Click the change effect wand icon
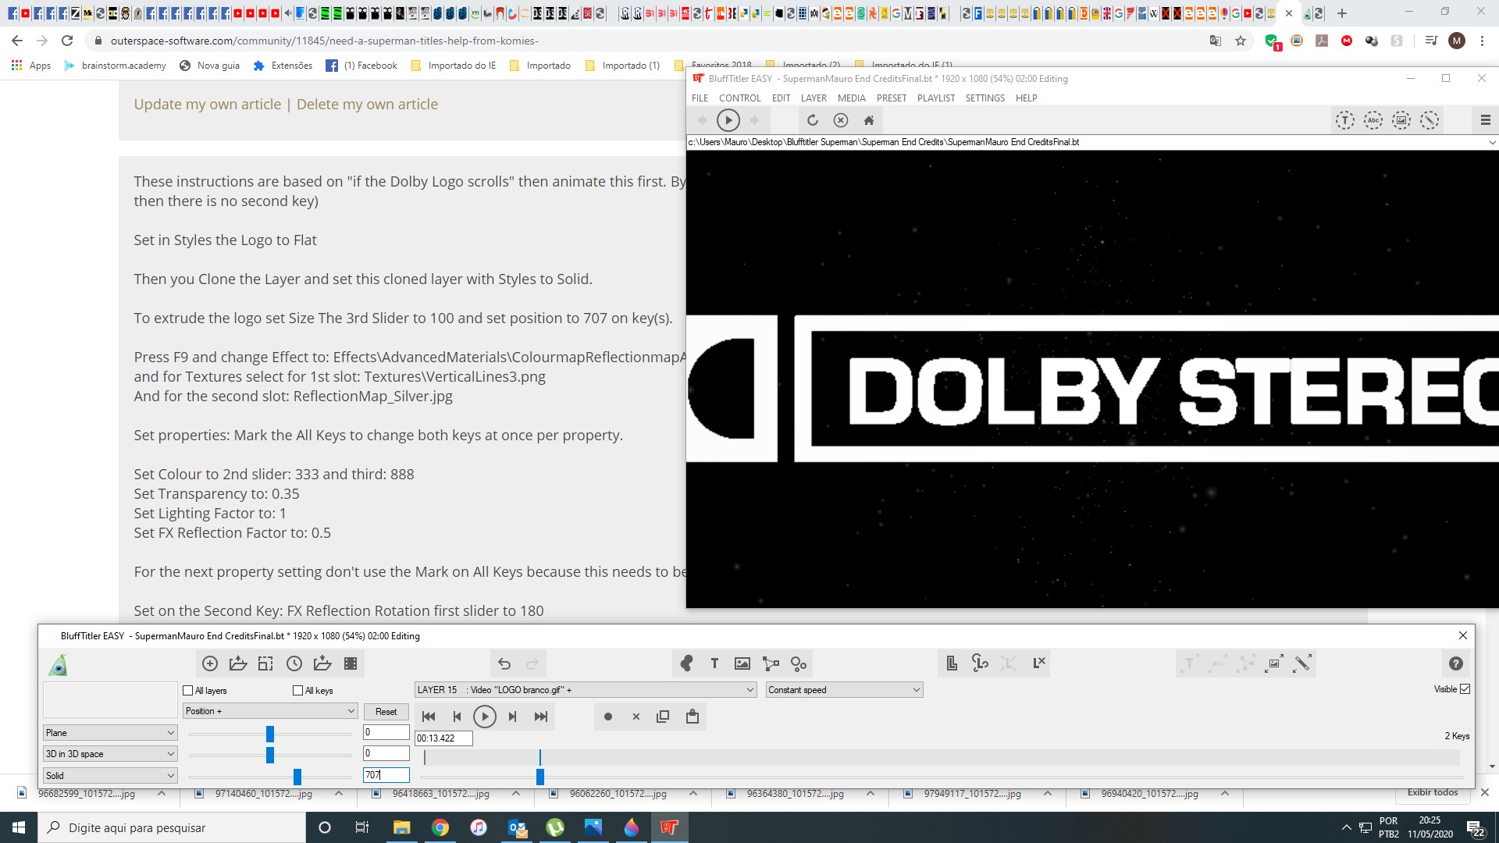The height and width of the screenshot is (843, 1499). [1302, 663]
